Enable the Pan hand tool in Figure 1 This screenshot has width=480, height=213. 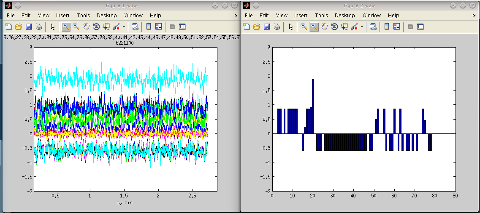coord(86,27)
